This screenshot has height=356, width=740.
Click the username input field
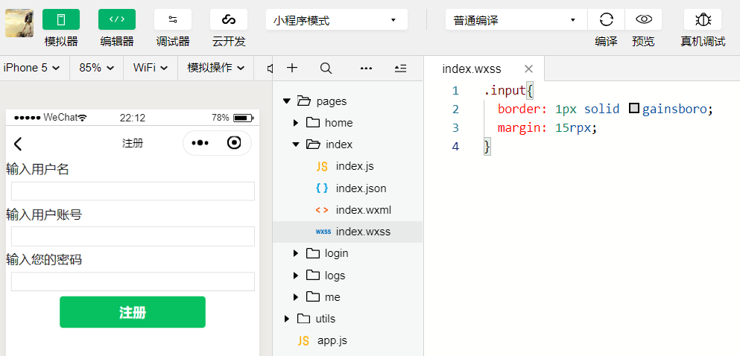[x=133, y=191]
